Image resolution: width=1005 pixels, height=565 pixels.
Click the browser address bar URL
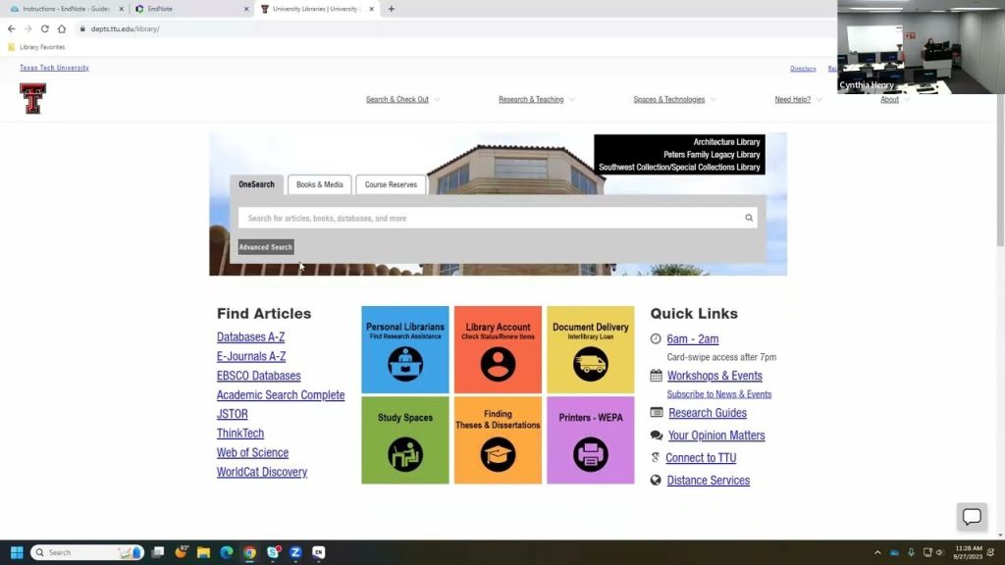(125, 28)
